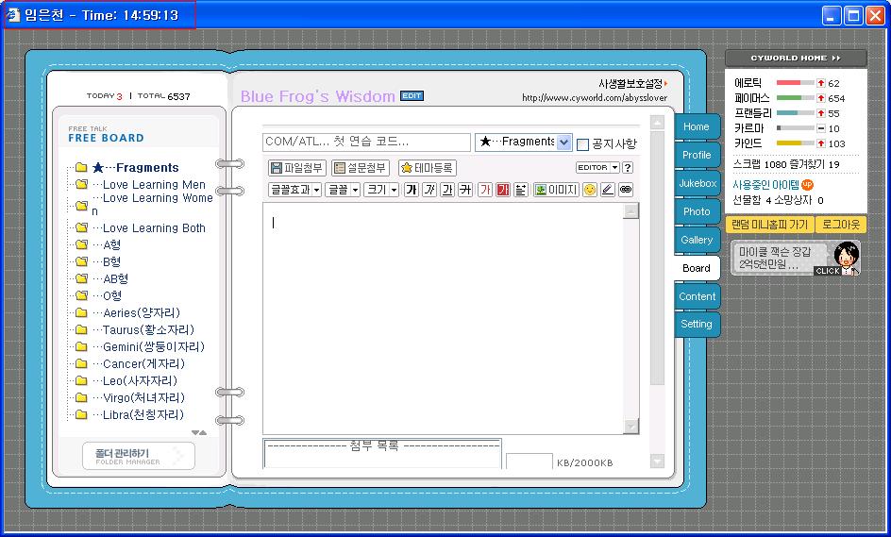
Task: Insert a hyperlink using link icon
Action: pyautogui.click(x=626, y=190)
